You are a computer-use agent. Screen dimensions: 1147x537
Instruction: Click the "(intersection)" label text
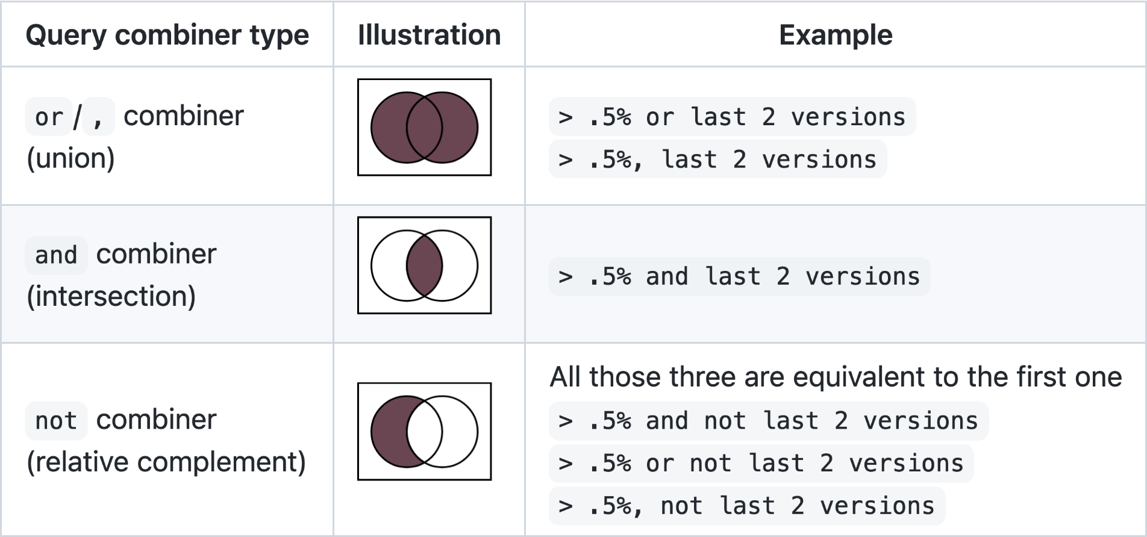click(111, 297)
